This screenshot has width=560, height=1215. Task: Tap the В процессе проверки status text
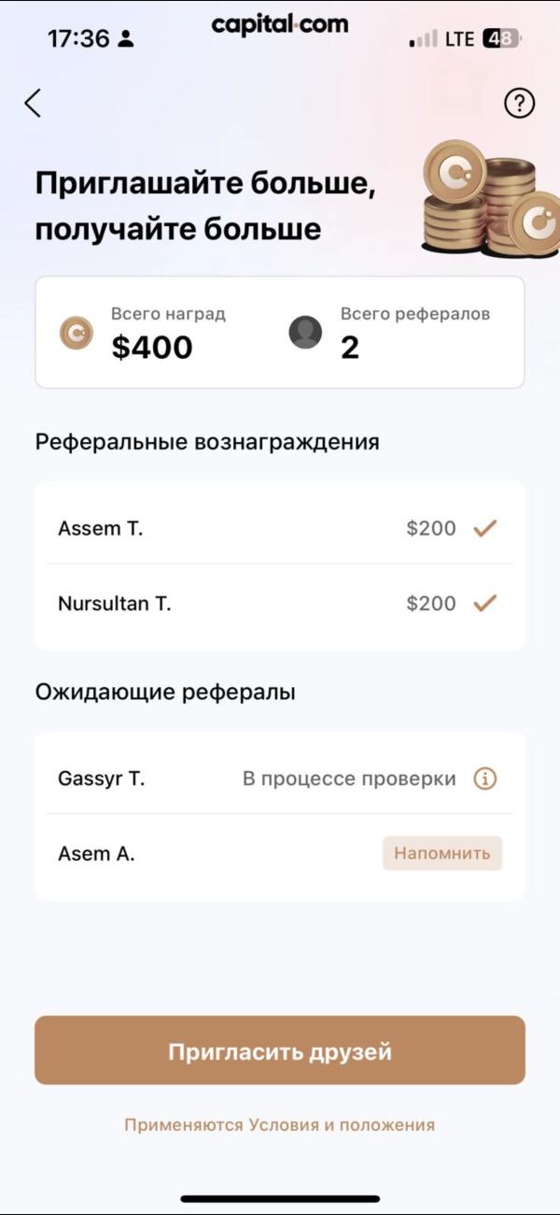click(x=349, y=779)
